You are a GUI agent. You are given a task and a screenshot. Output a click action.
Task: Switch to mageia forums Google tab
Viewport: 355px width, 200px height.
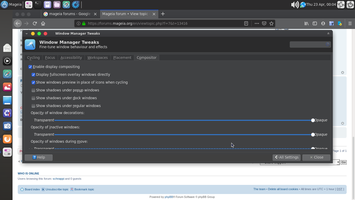70,14
